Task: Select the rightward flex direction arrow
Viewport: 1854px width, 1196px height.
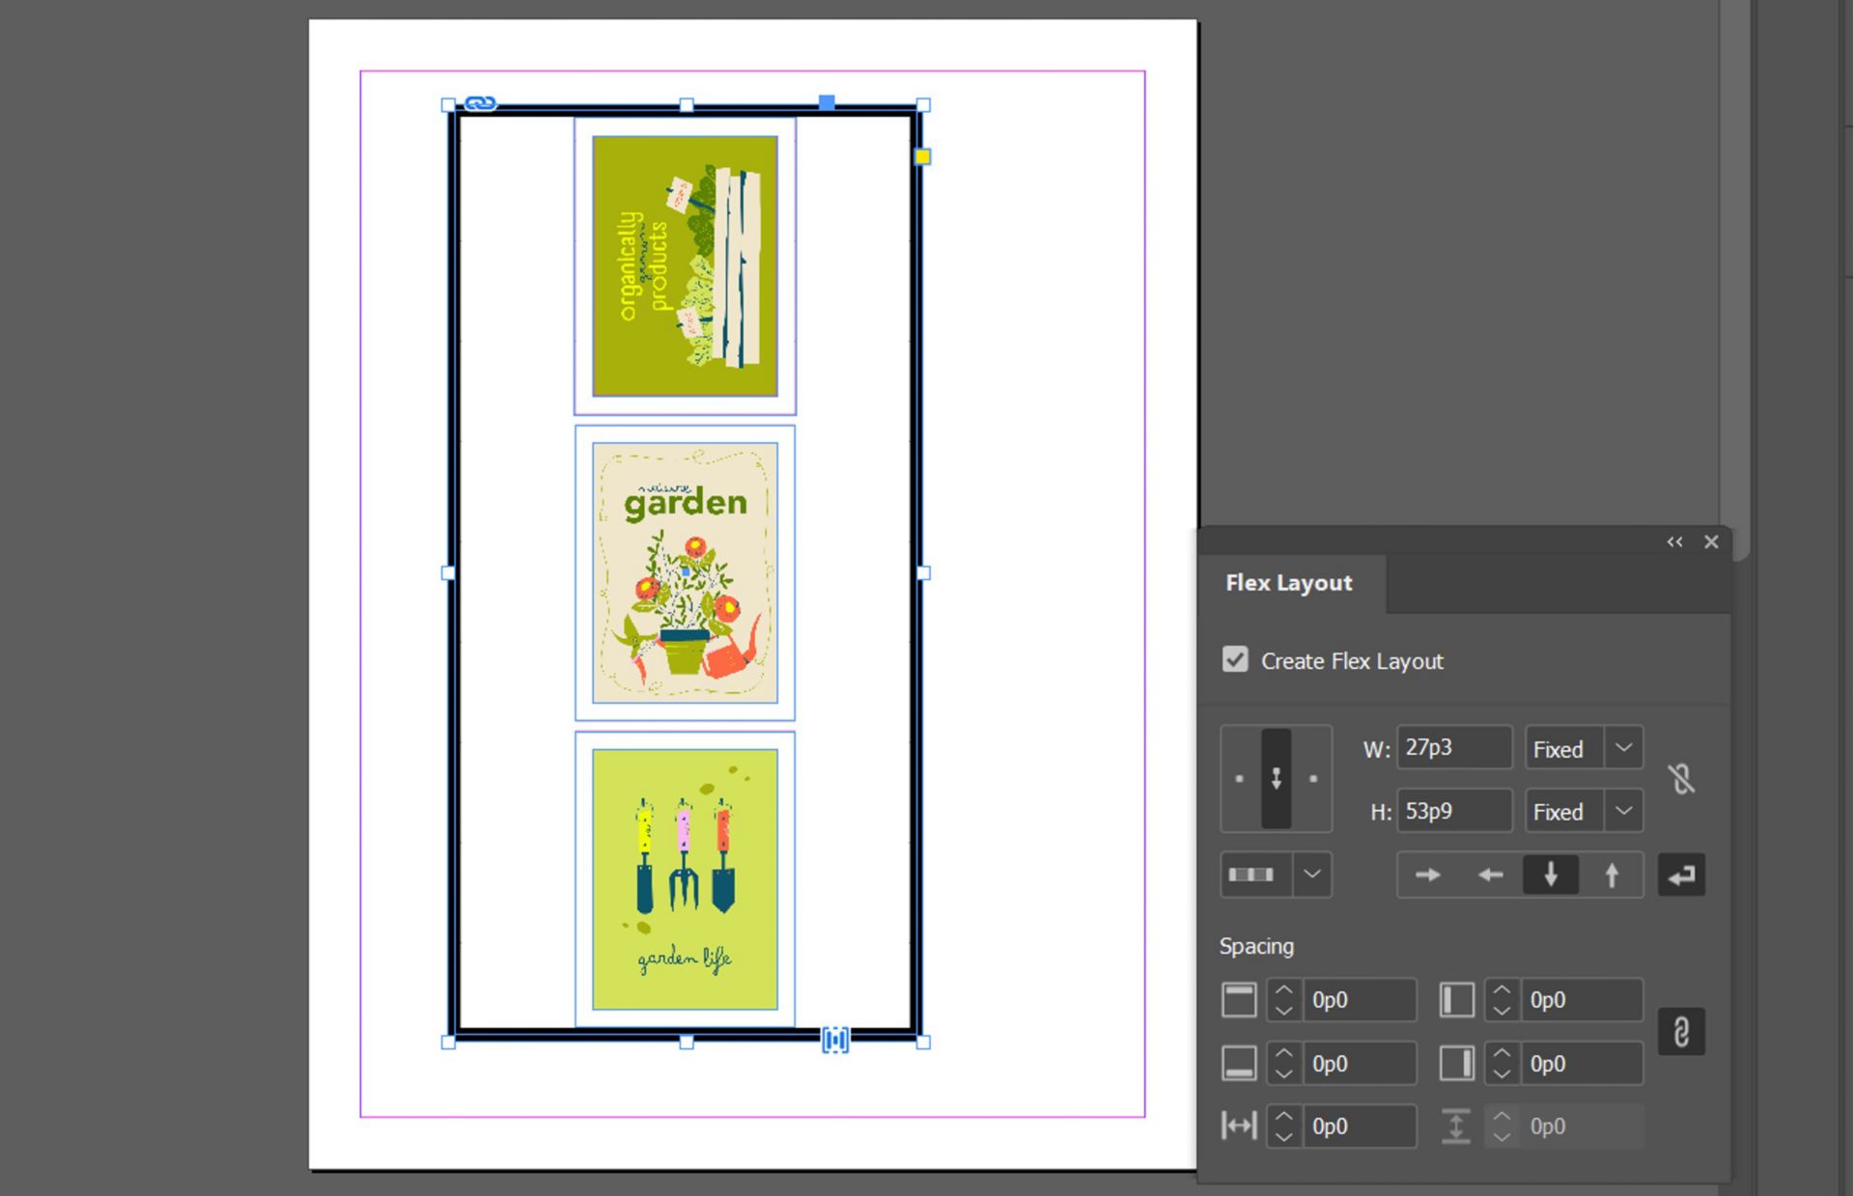Action: click(x=1426, y=875)
